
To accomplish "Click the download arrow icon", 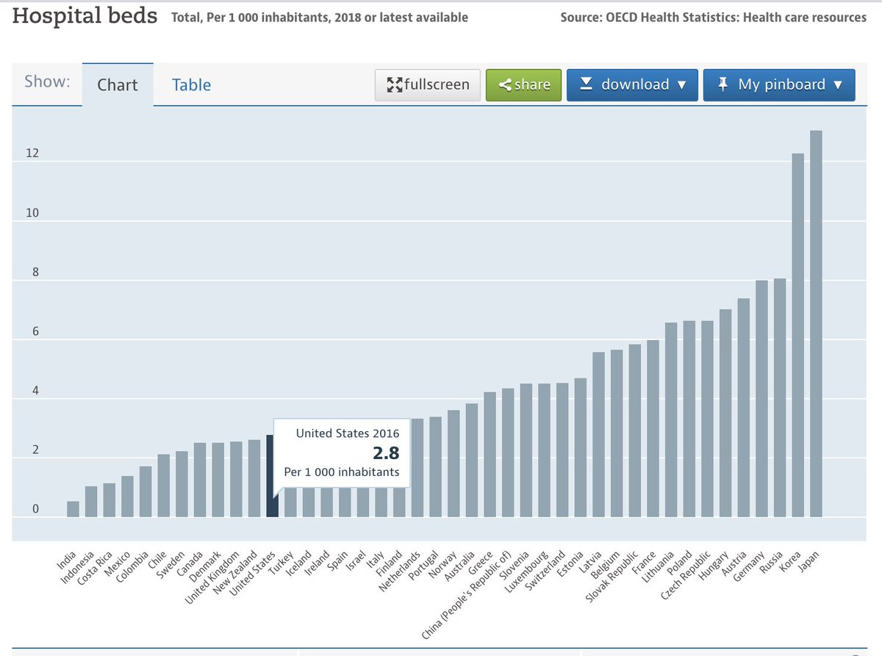I will [x=586, y=84].
